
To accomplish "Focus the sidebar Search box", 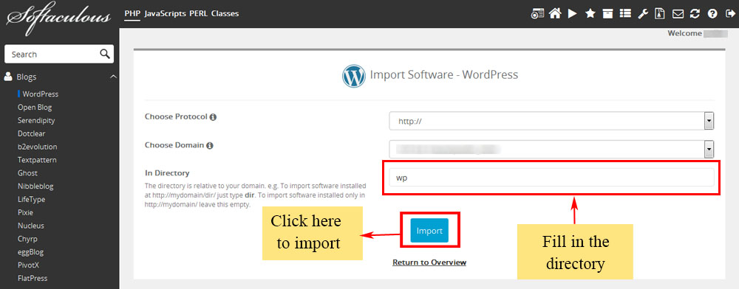I will click(59, 54).
